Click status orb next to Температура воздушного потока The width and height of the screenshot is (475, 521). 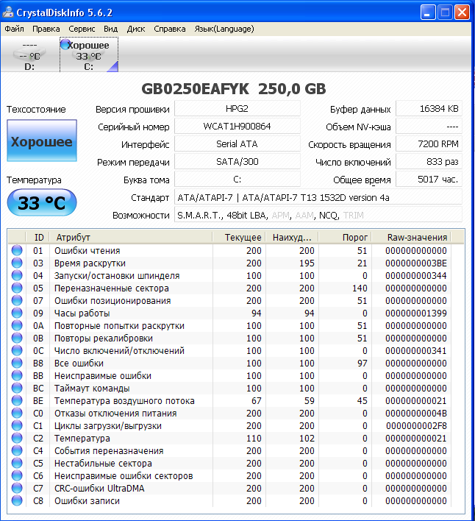coord(17,401)
